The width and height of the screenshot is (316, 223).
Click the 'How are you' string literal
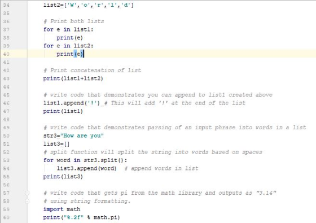(x=82, y=135)
